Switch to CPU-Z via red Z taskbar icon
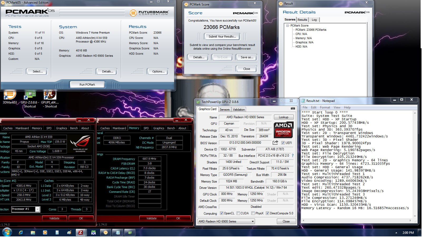The width and height of the screenshot is (422, 238). point(81,232)
